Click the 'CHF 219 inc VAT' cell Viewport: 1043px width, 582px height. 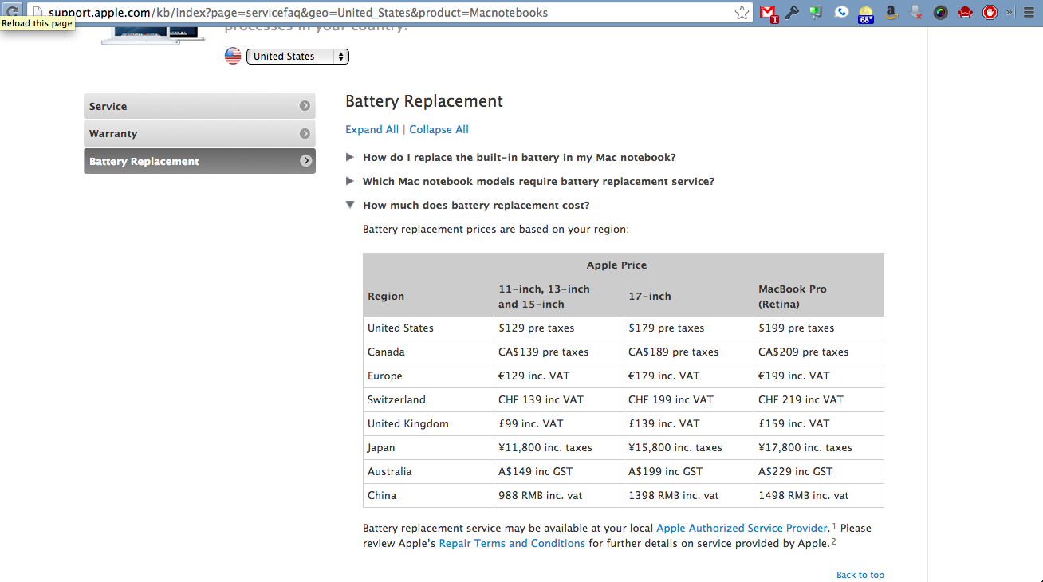801,399
